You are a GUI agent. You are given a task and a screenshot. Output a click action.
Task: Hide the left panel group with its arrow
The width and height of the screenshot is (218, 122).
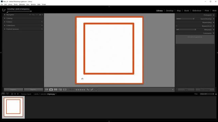[x=1, y=53]
